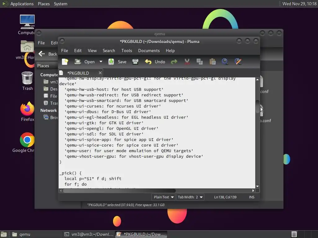Launch Firefox from the desktop
The width and height of the screenshot is (318, 238).
point(27,111)
